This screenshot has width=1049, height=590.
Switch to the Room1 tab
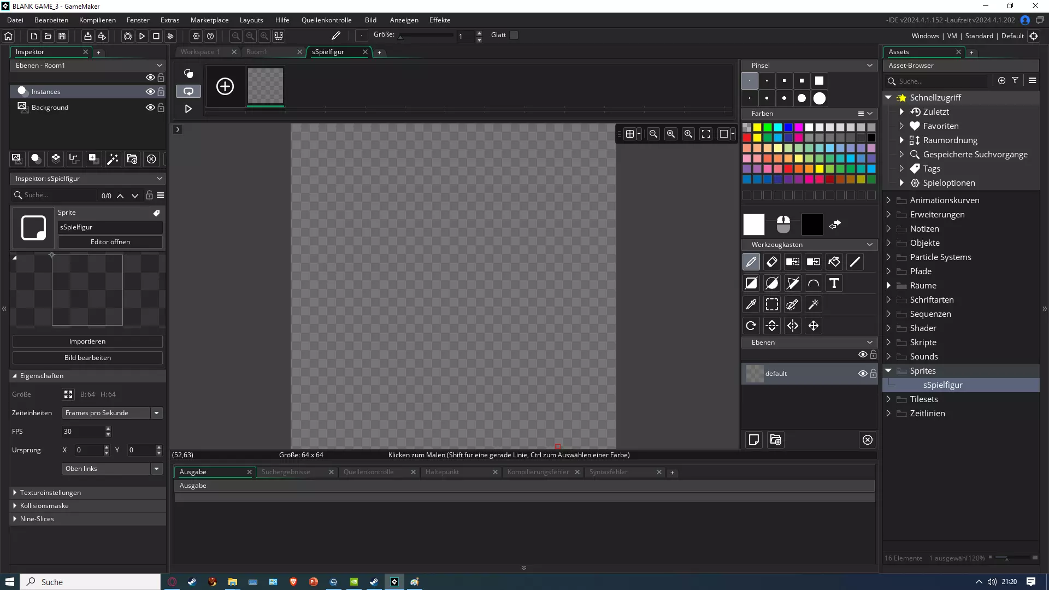pyautogui.click(x=257, y=52)
